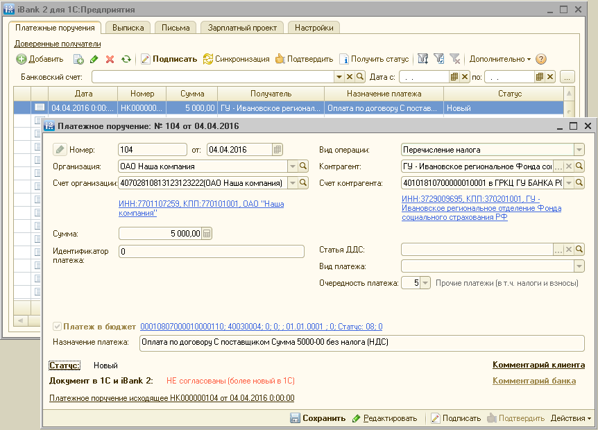Switch to the Выписка tab
Image resolution: width=598 pixels, height=430 pixels.
click(128, 28)
